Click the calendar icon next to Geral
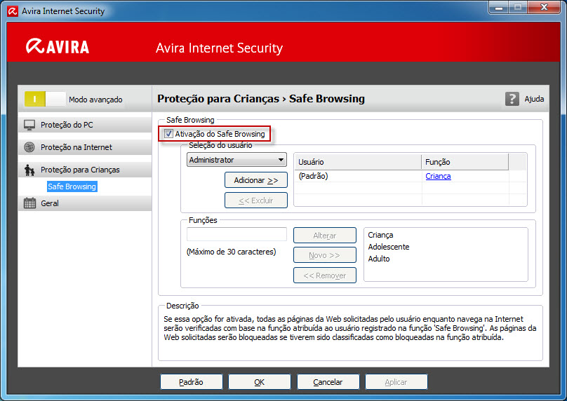Screen dimensions: 567x401 point(29,203)
